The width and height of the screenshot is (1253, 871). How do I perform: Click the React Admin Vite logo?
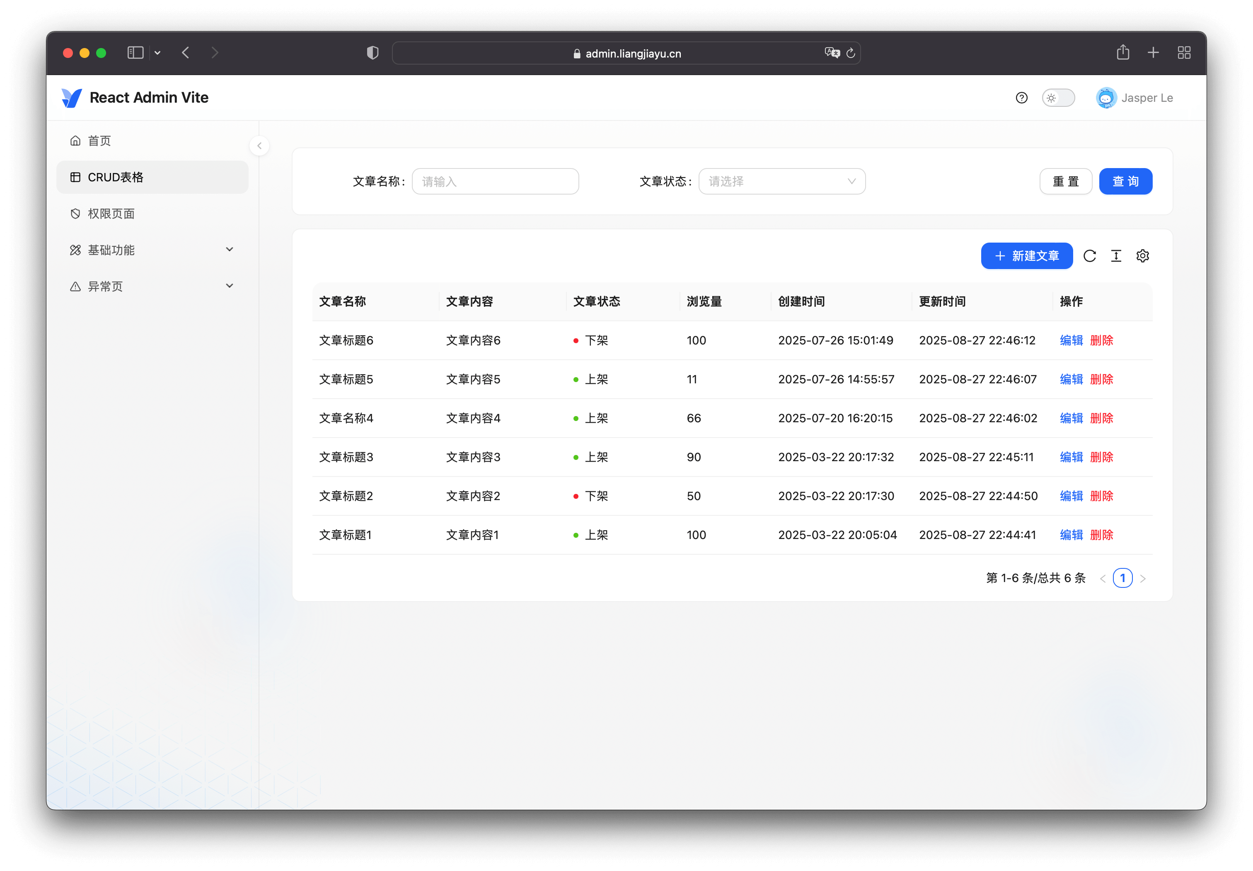(x=72, y=98)
